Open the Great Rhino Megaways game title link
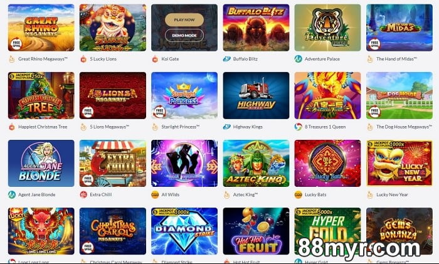The width and height of the screenshot is (439, 264). tap(43, 59)
